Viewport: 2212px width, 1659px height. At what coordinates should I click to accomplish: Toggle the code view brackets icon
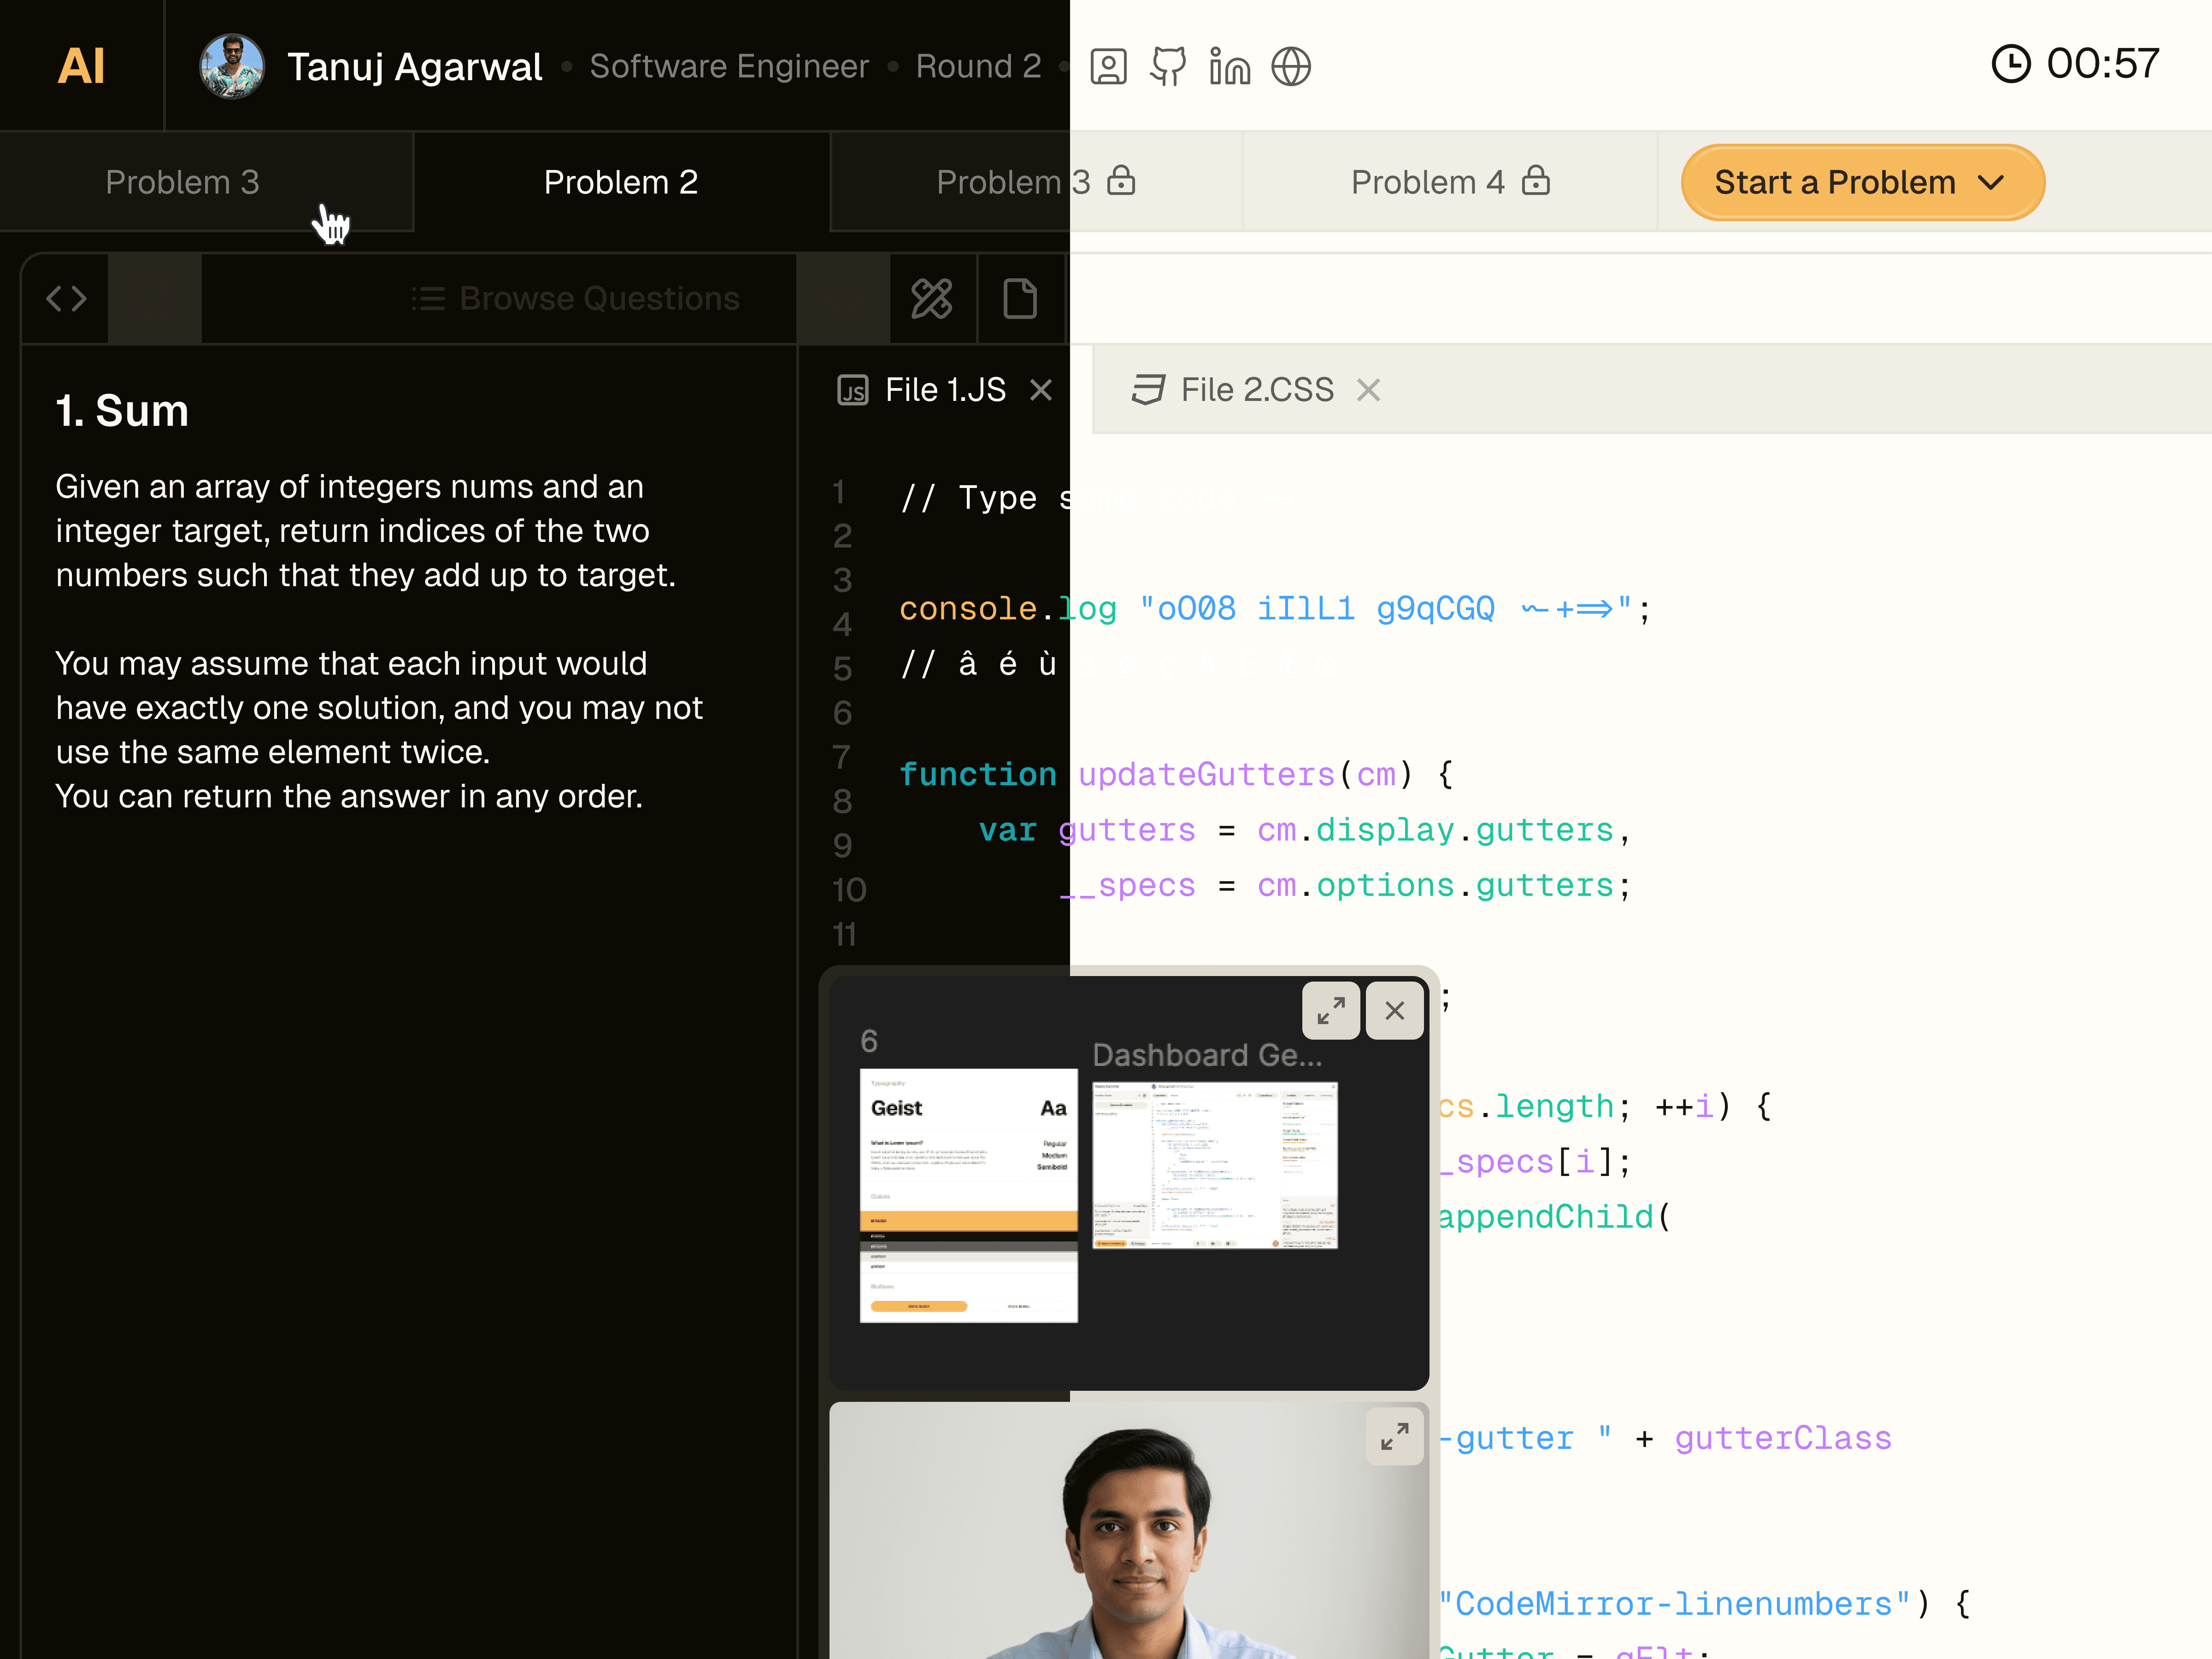pyautogui.click(x=66, y=298)
